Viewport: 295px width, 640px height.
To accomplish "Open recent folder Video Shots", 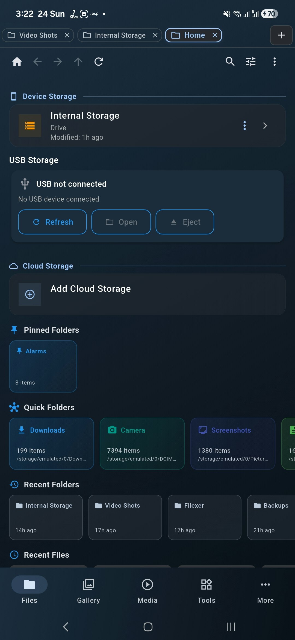I will pyautogui.click(x=125, y=517).
